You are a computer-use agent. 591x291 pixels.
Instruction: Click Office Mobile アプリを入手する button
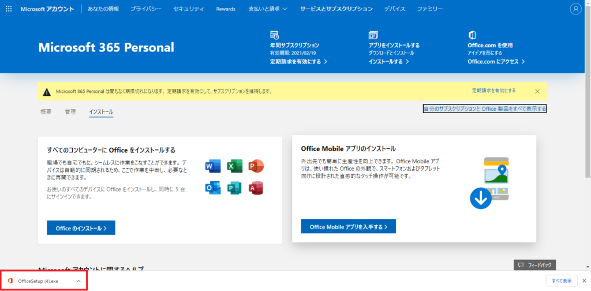[x=348, y=226]
